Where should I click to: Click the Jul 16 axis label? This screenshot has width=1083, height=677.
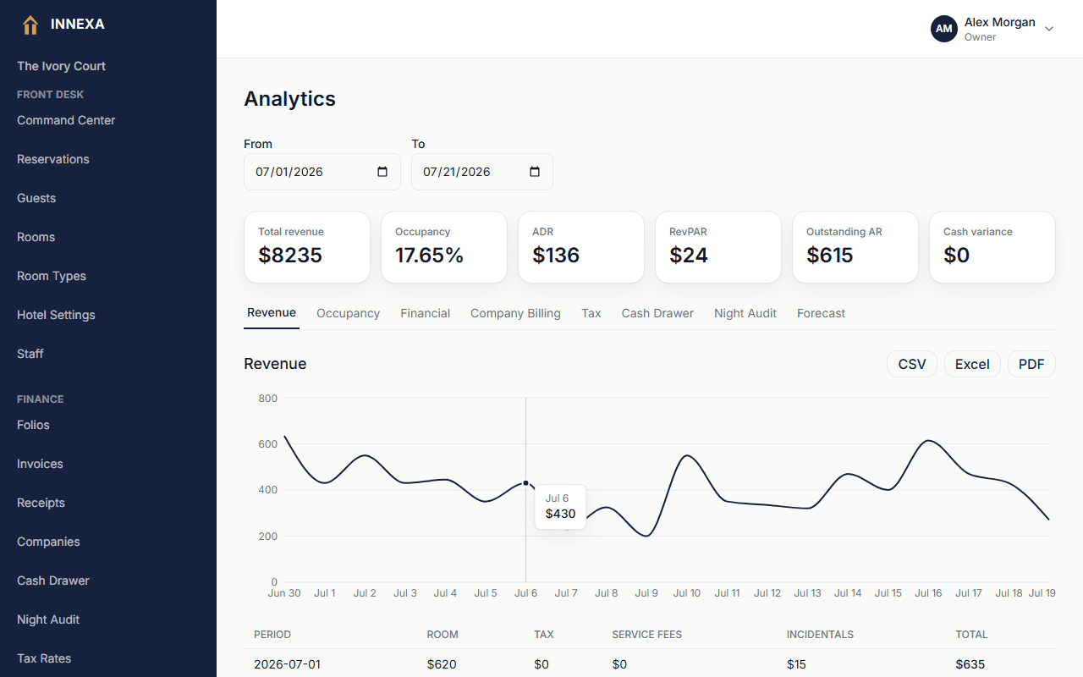pos(928,593)
